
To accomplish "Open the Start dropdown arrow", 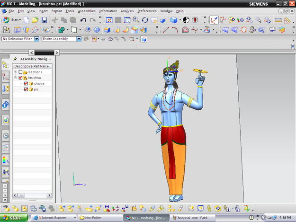I will coord(20,20).
